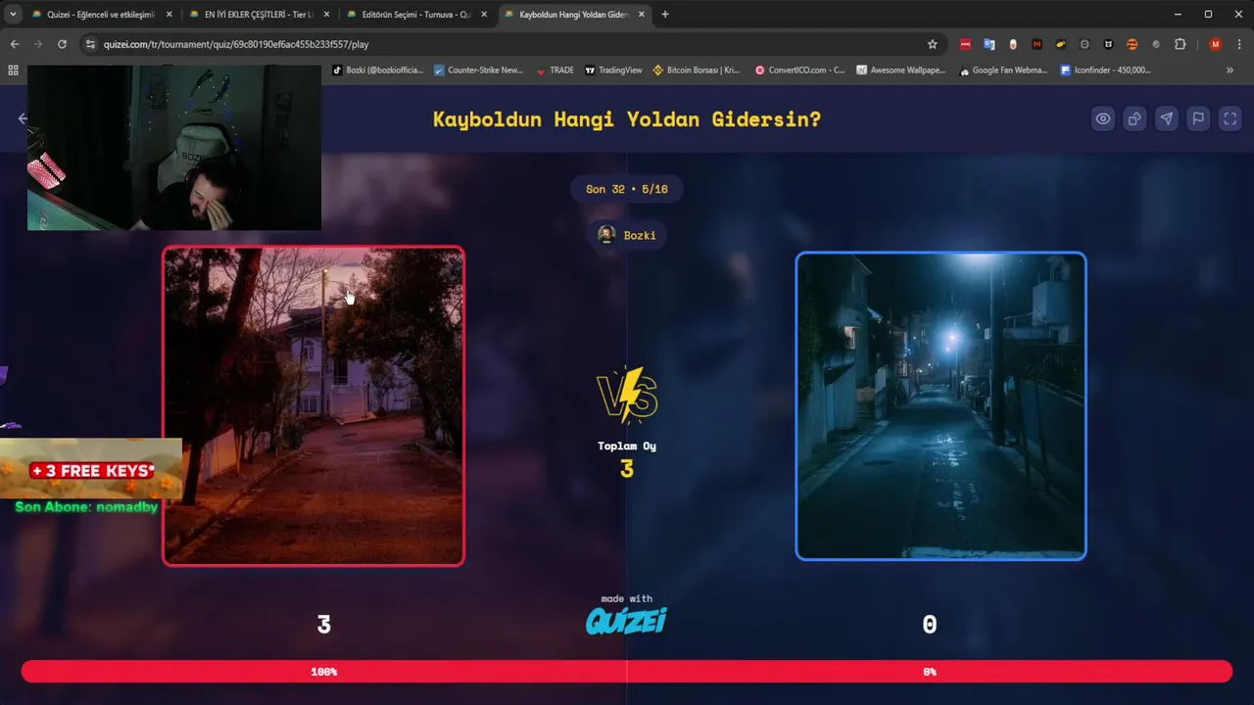Click the vote count 3 under red image

click(x=324, y=625)
